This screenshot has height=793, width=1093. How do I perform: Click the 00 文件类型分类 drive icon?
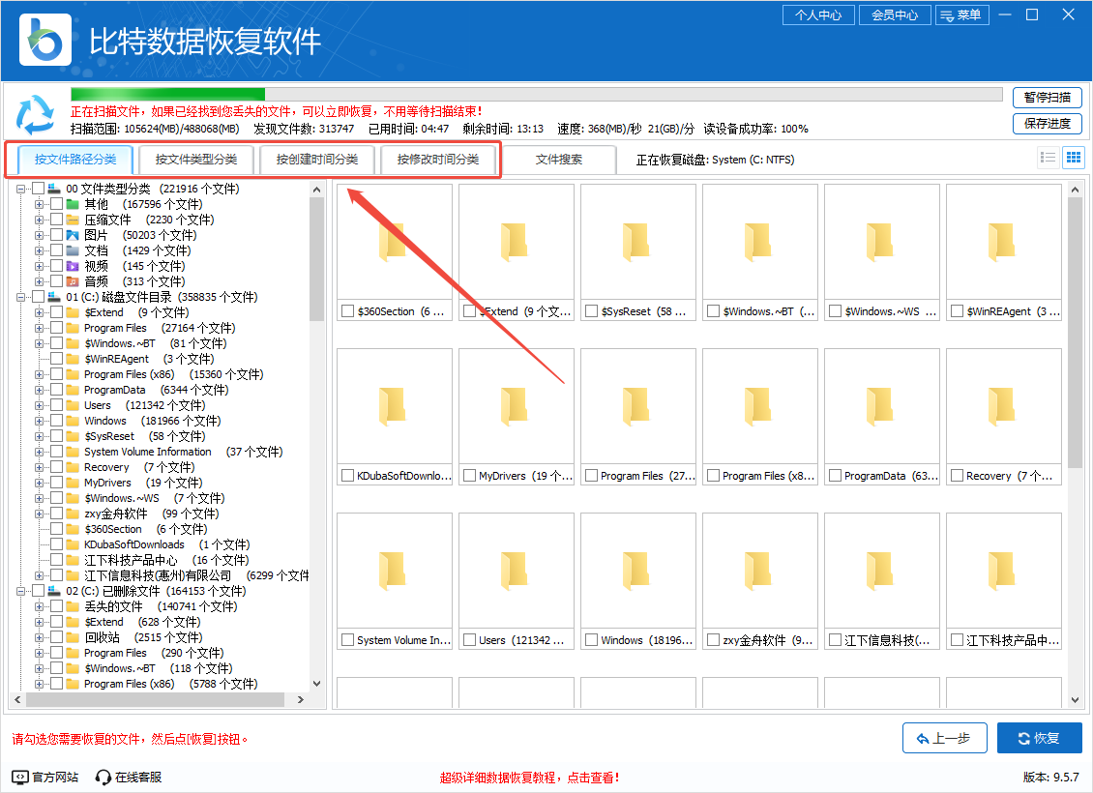point(54,189)
